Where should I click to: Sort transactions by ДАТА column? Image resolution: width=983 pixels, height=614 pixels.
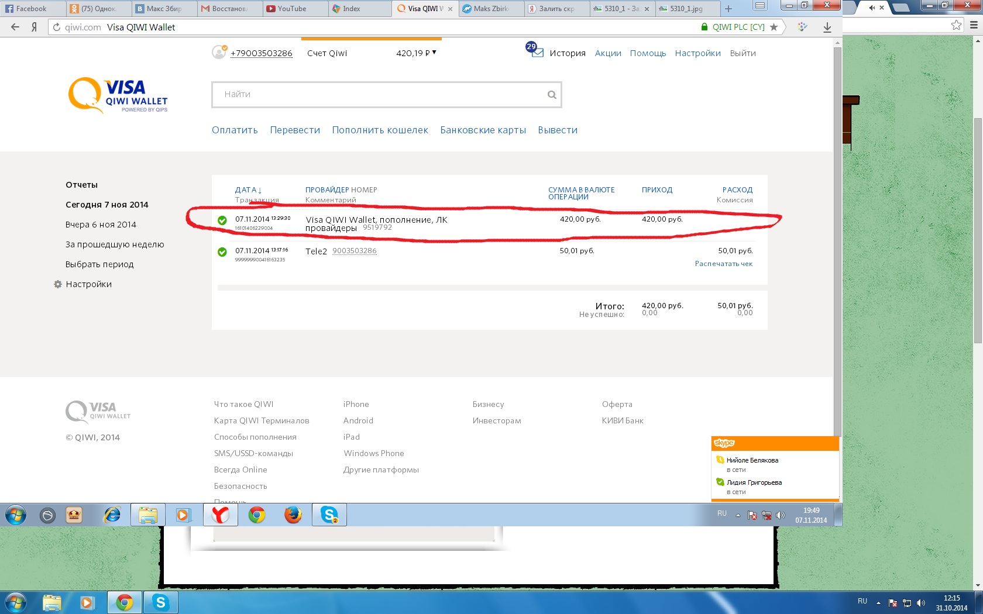[x=248, y=190]
